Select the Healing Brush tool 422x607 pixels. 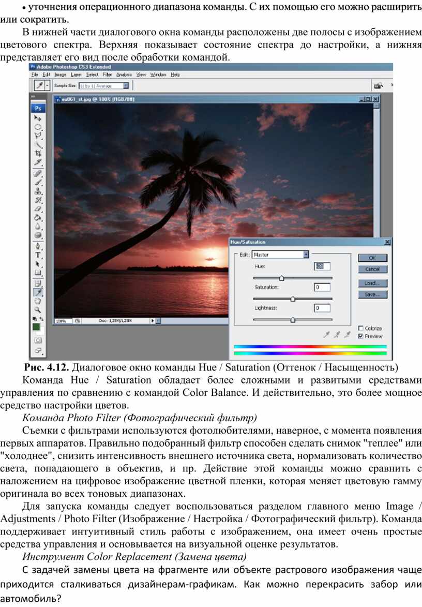pos(38,173)
